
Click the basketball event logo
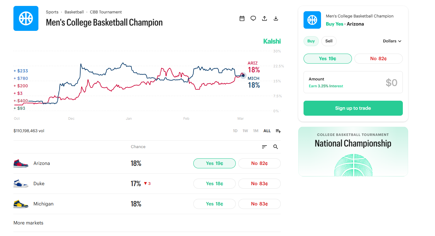click(x=26, y=18)
